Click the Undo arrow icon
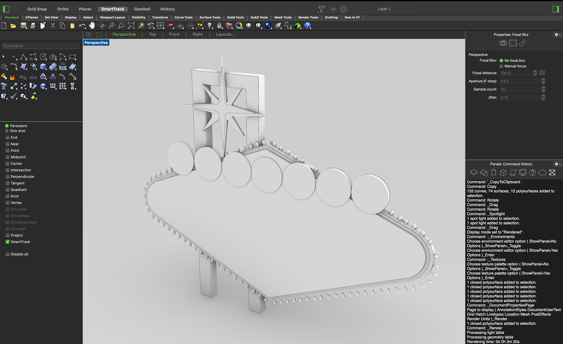563x344 pixels. coord(82,26)
